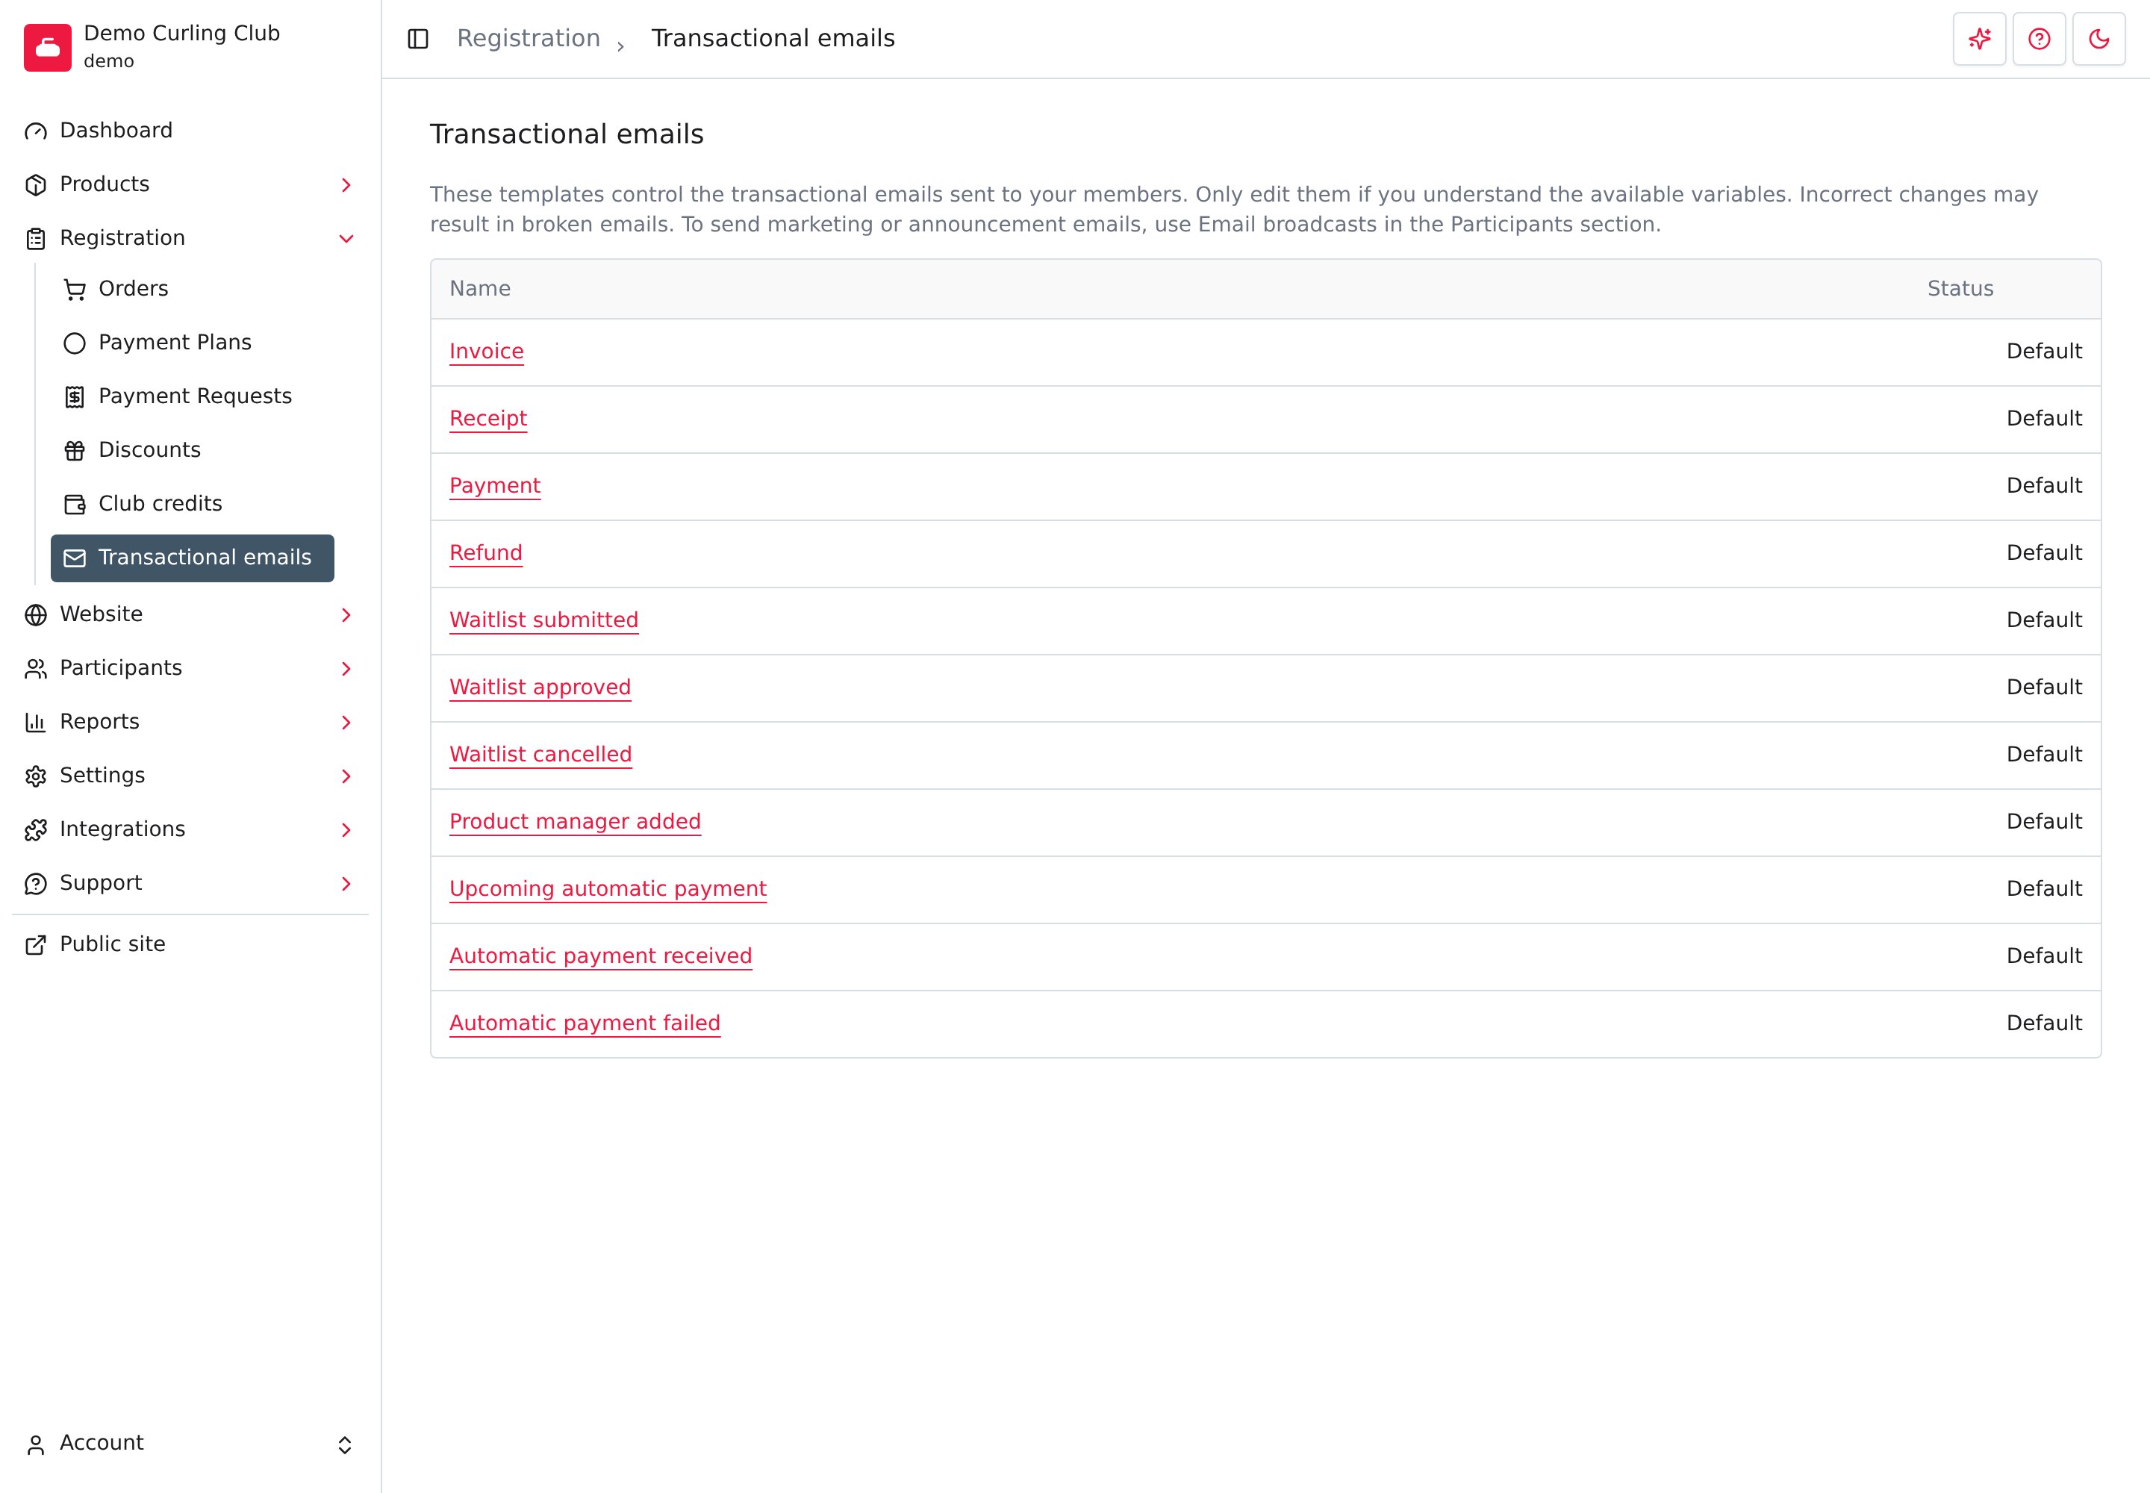Click the Demo Curling Club name text
This screenshot has height=1493, width=2150.
point(181,34)
